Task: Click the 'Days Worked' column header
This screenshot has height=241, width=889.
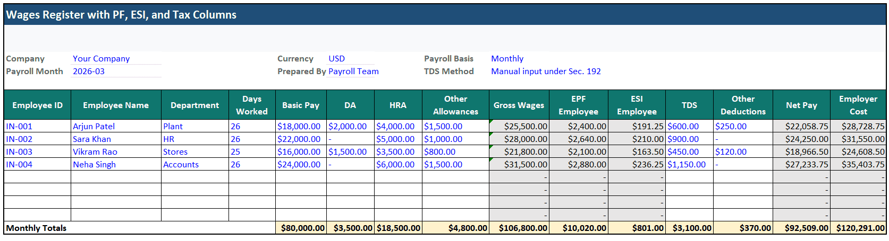Action: tap(252, 105)
